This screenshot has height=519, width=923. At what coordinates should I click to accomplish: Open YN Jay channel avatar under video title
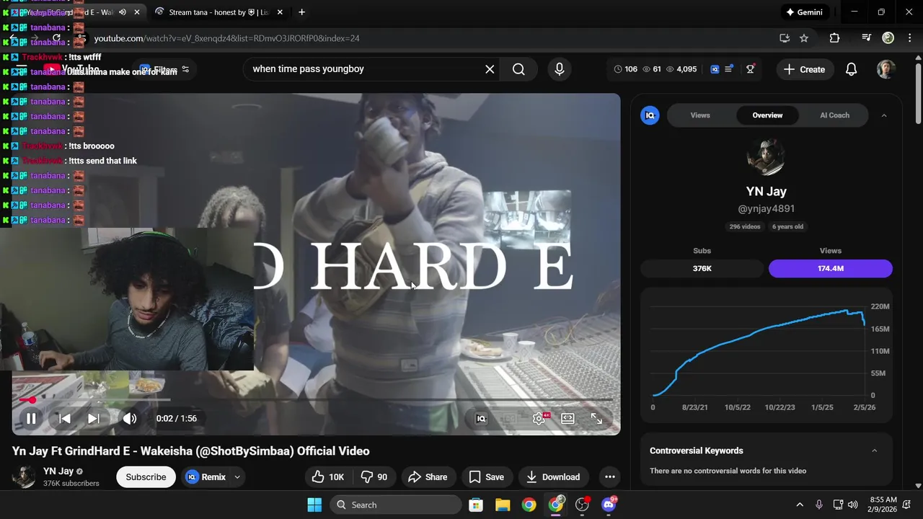click(24, 476)
